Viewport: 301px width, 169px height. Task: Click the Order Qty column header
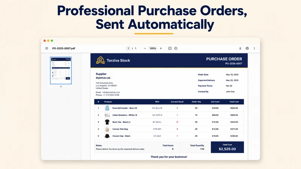click(196, 102)
